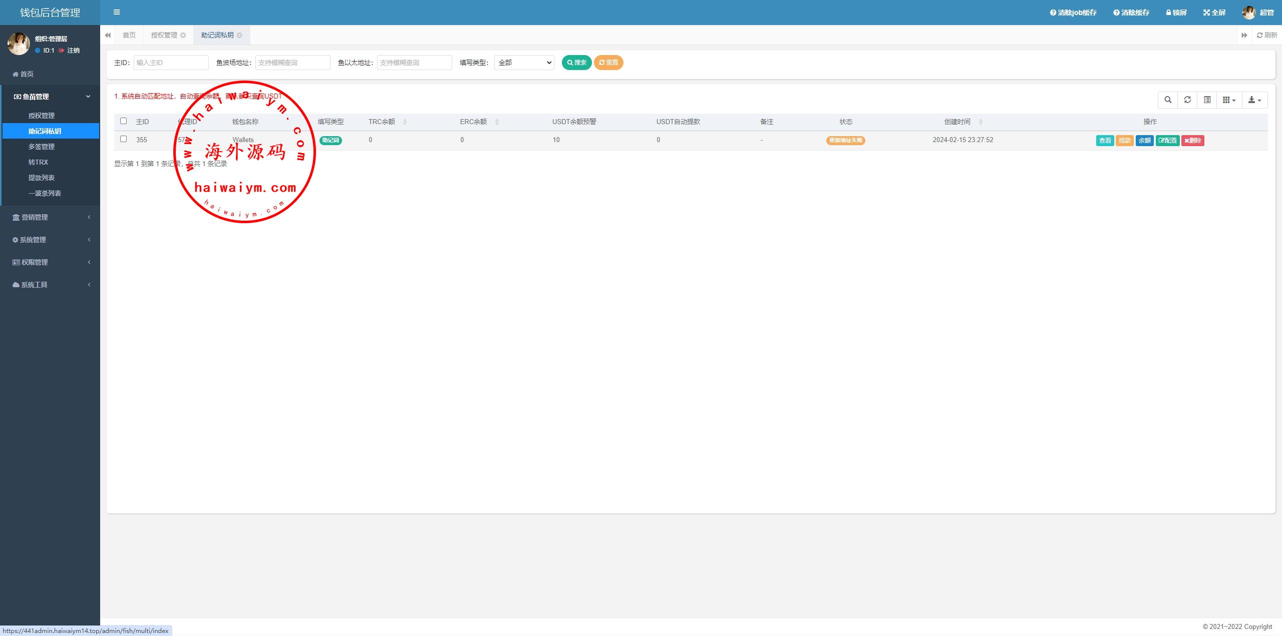Click the hamburger sidebar toggle icon

click(117, 13)
